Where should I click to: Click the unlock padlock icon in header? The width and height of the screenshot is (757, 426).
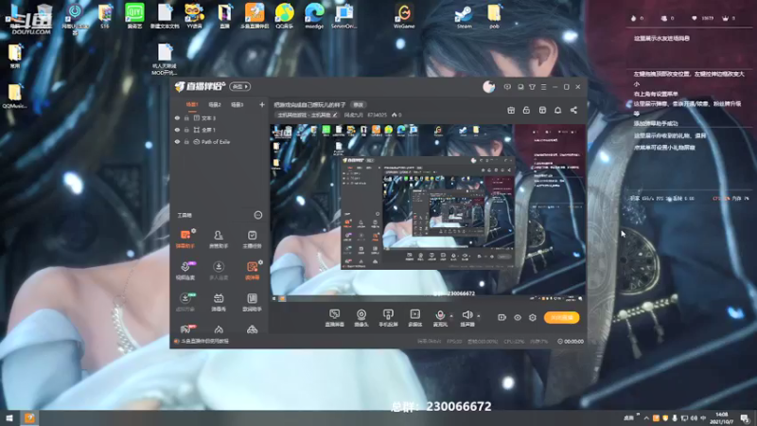click(x=526, y=110)
